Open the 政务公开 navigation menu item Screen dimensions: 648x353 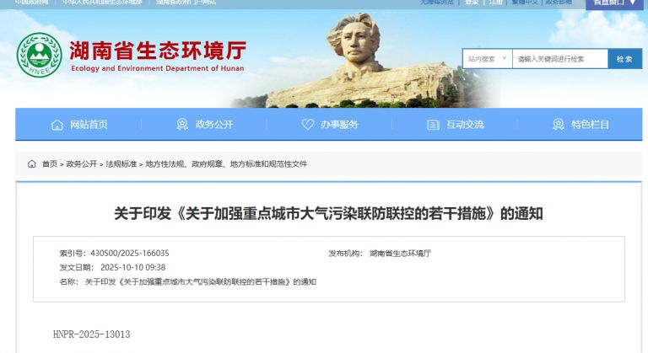(x=214, y=125)
